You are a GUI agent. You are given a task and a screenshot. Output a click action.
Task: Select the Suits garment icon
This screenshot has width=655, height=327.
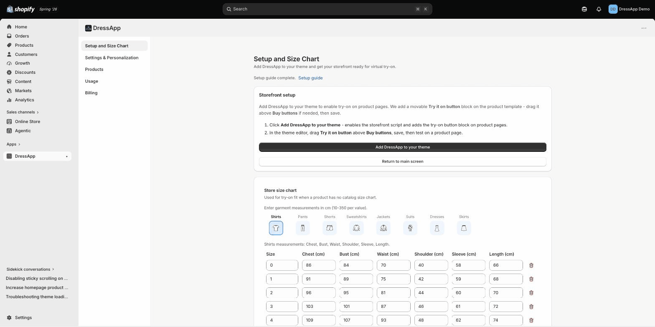pyautogui.click(x=410, y=228)
